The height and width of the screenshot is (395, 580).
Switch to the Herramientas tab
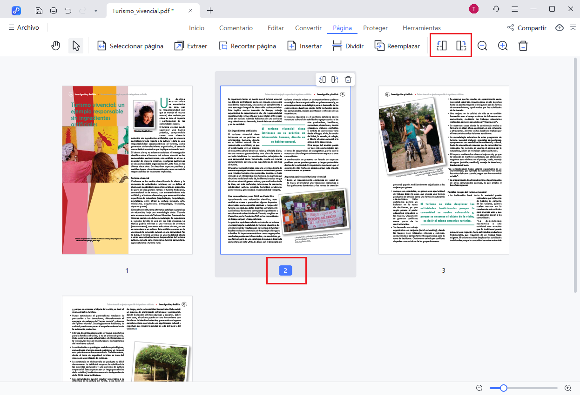click(x=421, y=28)
